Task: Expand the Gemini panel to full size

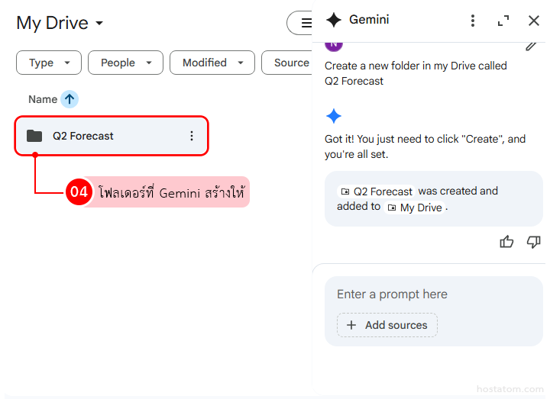Action: coord(503,21)
